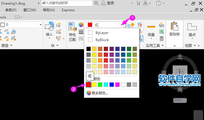Click the color wheel icon beside color box
The image size is (204, 120).
coord(81,25)
